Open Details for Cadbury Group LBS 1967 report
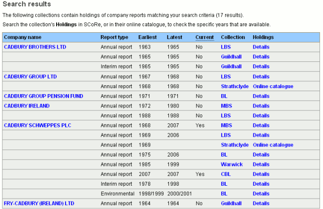 pyautogui.click(x=261, y=77)
